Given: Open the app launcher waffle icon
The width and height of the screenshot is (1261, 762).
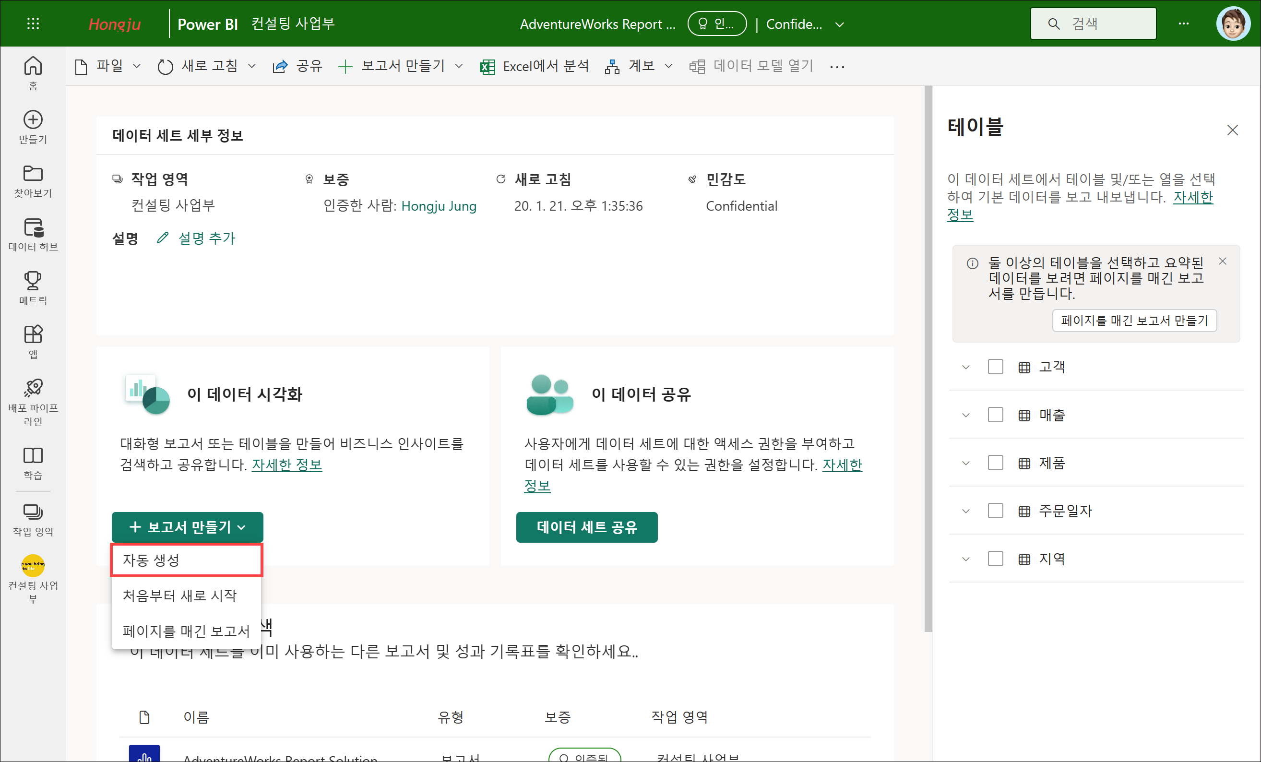Looking at the screenshot, I should 33,24.
